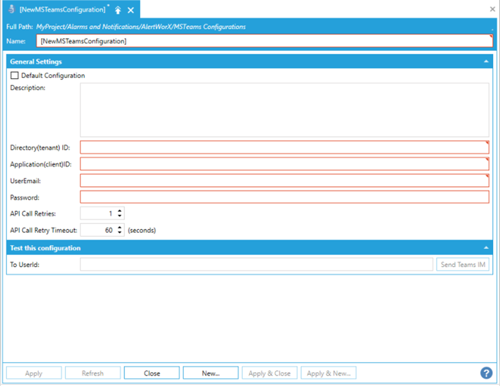
Task: Click the MSTeams configuration icon in tab
Action: 11,10
